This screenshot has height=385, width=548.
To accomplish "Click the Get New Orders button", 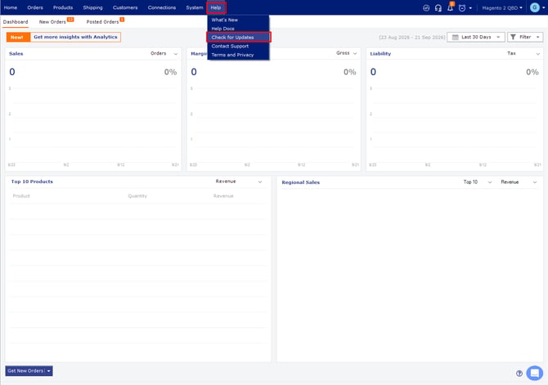I will tap(29, 370).
